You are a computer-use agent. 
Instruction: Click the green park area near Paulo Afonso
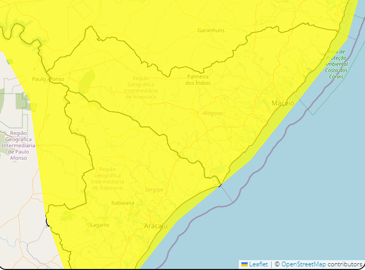pos(21,100)
